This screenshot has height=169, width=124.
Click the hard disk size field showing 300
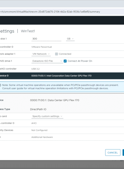[46, 39]
